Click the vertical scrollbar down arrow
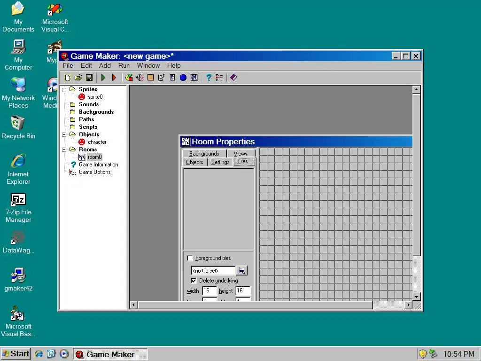The image size is (481, 361). point(416,297)
